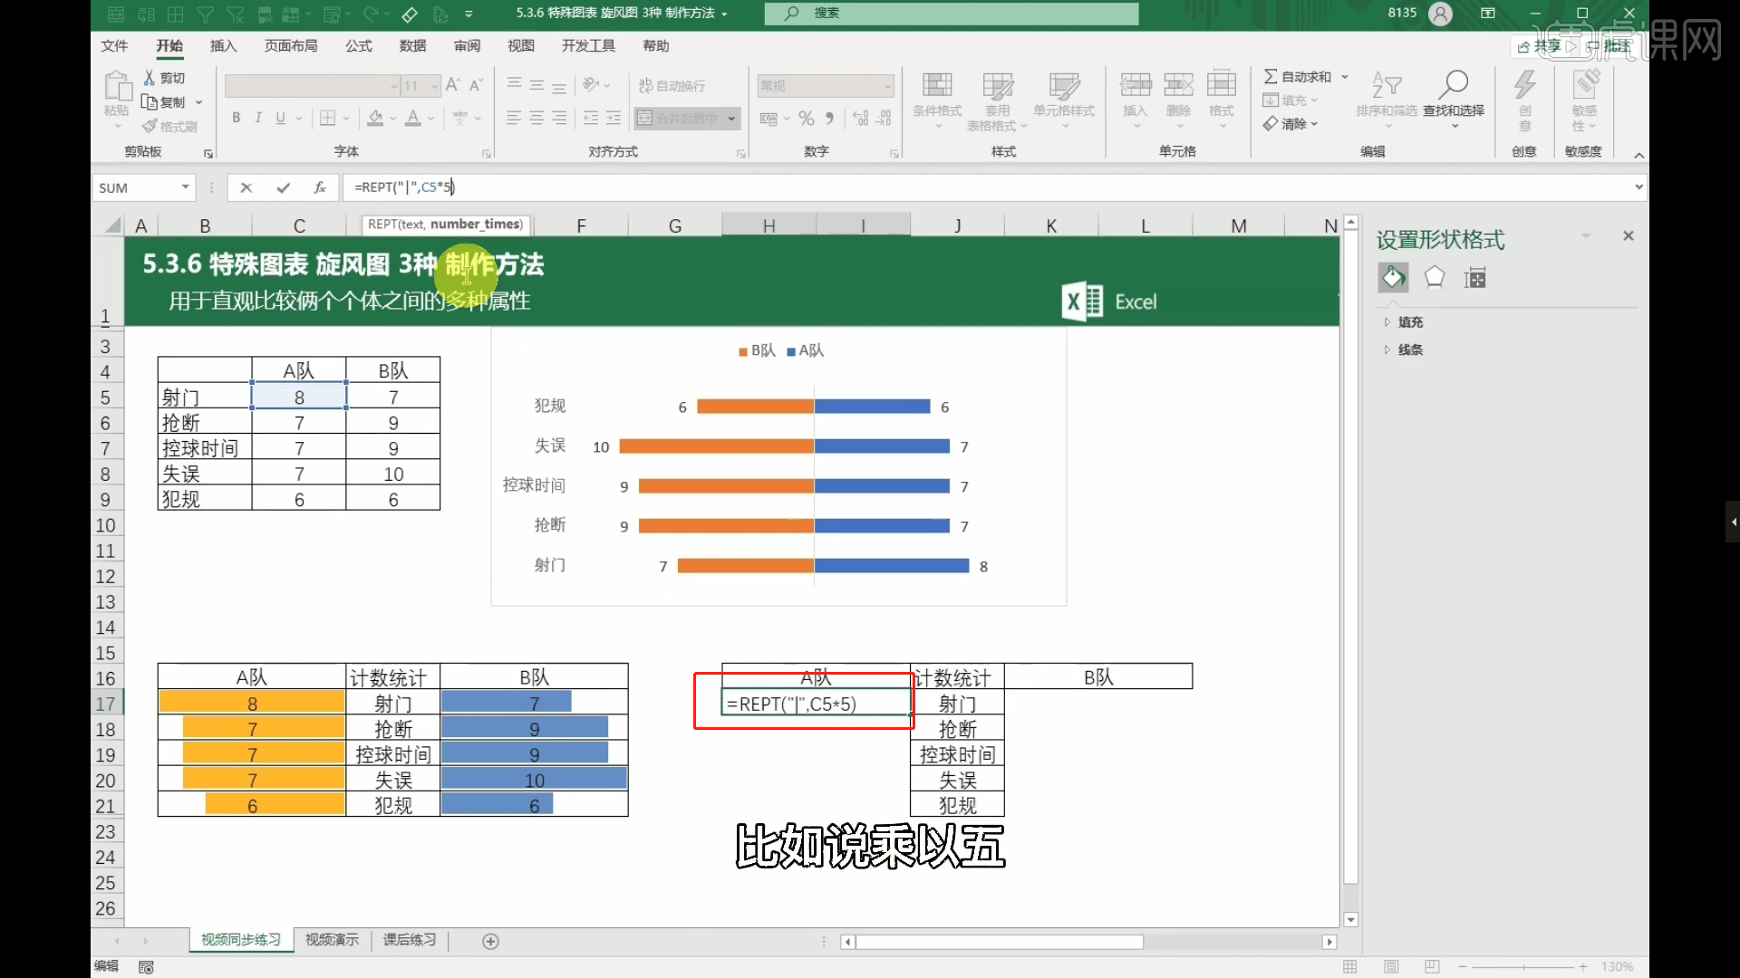Open the Name Box dropdown arrow
Image resolution: width=1740 pixels, height=978 pixels.
tap(186, 187)
